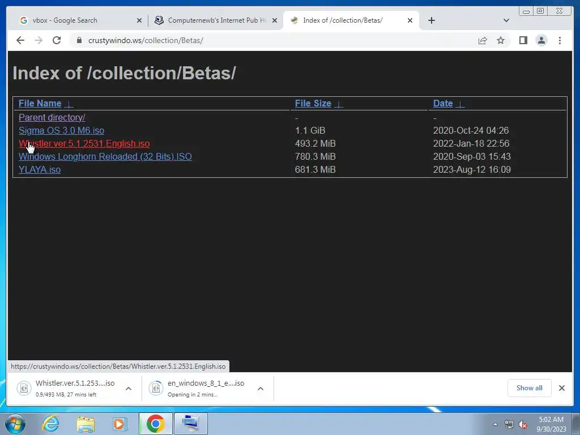This screenshot has width=580, height=435.
Task: View site information via lock icon
Action: (x=79, y=40)
